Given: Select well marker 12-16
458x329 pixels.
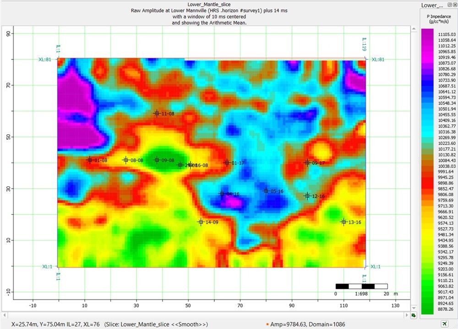Looking at the screenshot, I should click(x=307, y=196).
